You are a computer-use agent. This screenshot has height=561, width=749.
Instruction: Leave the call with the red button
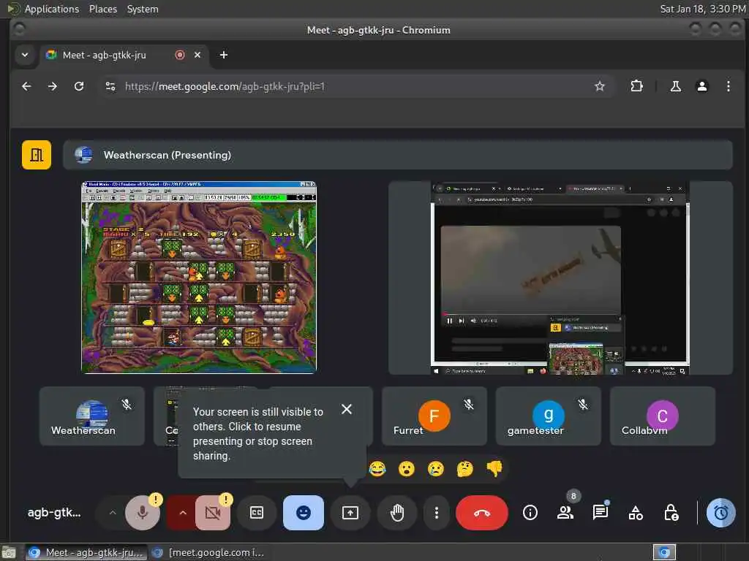pos(481,513)
